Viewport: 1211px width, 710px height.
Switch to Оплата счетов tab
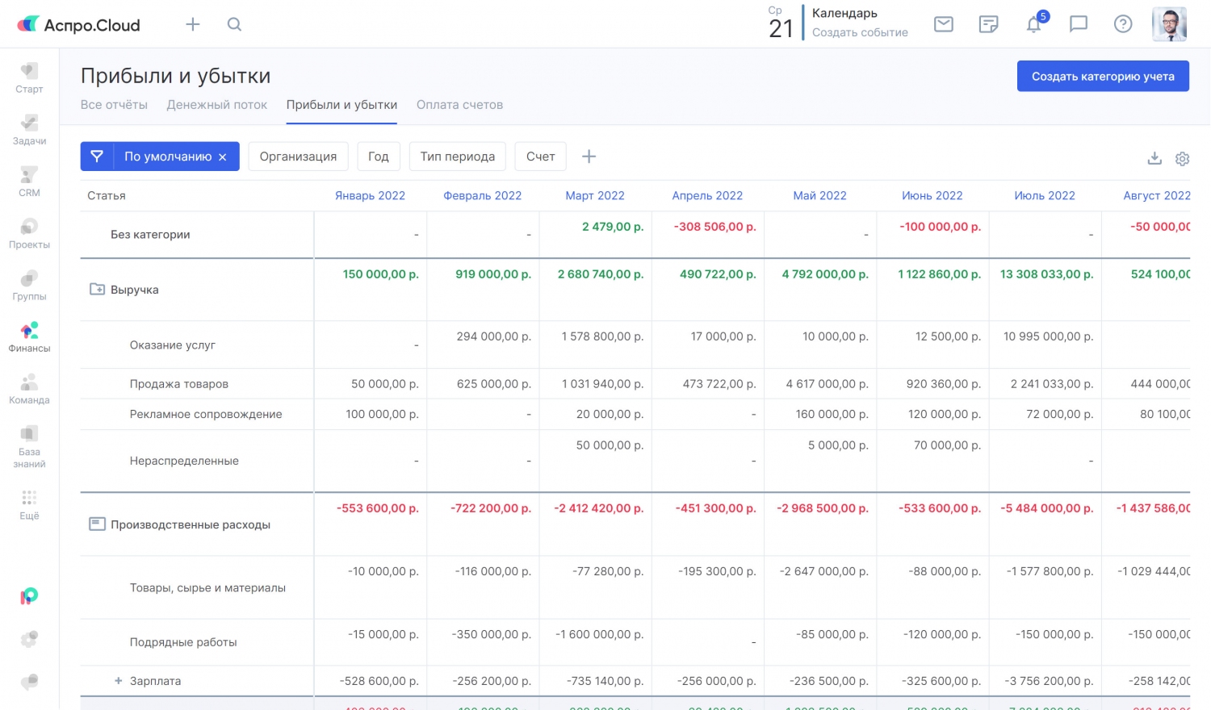point(459,105)
